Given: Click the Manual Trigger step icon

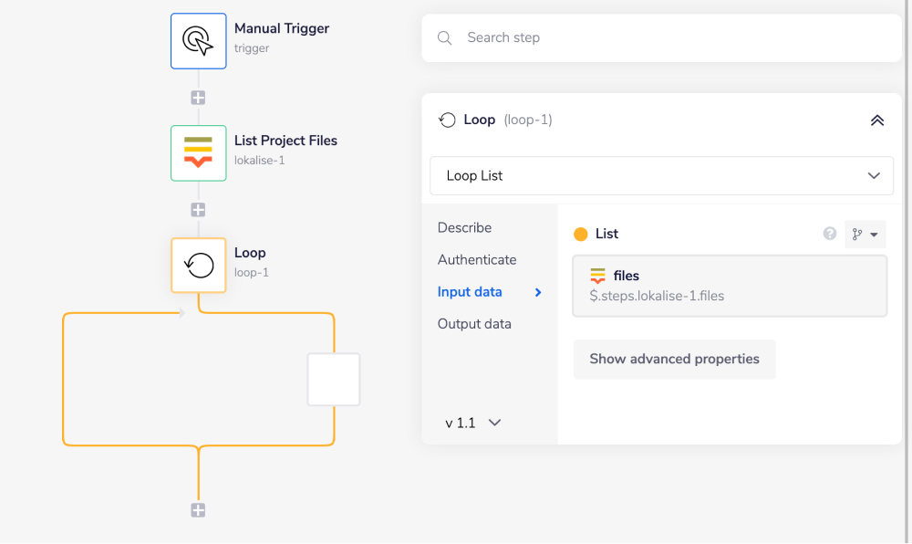Looking at the screenshot, I should tap(198, 41).
